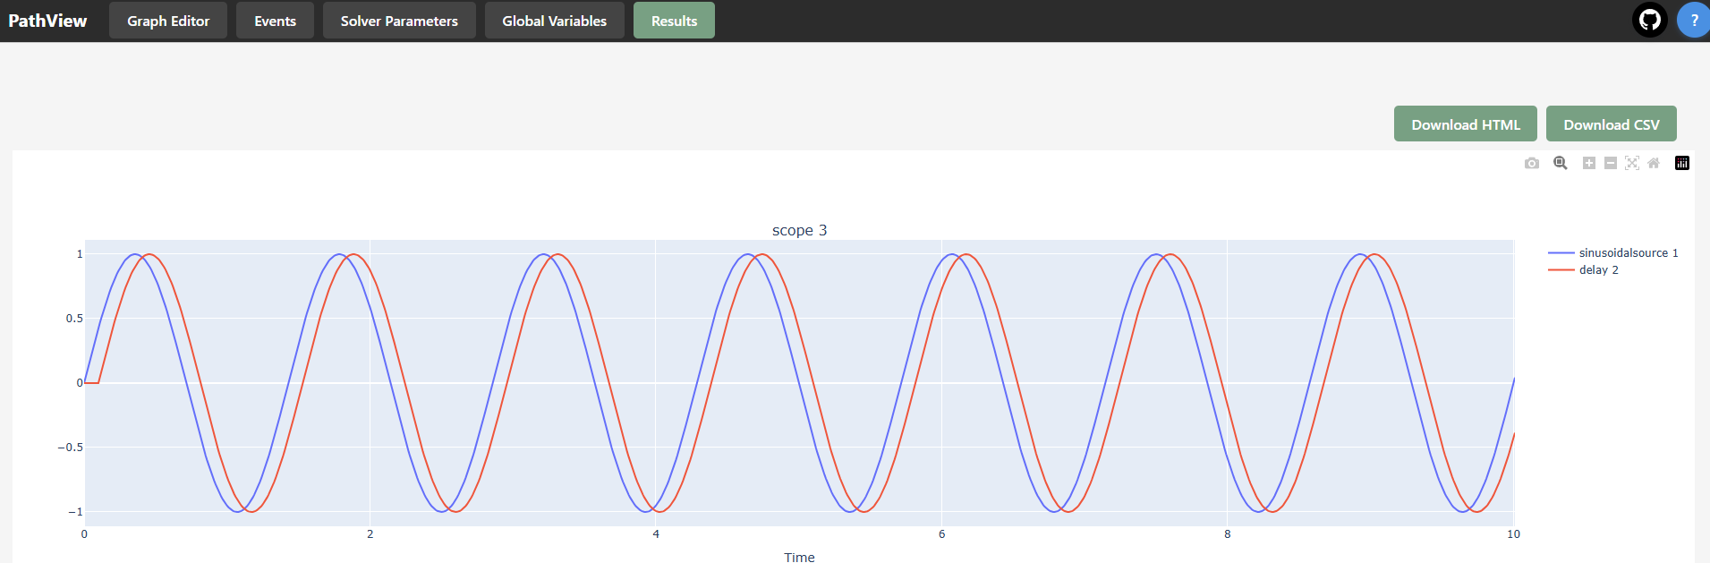The image size is (1710, 563).
Task: Open the help question mark button
Action: click(x=1694, y=20)
